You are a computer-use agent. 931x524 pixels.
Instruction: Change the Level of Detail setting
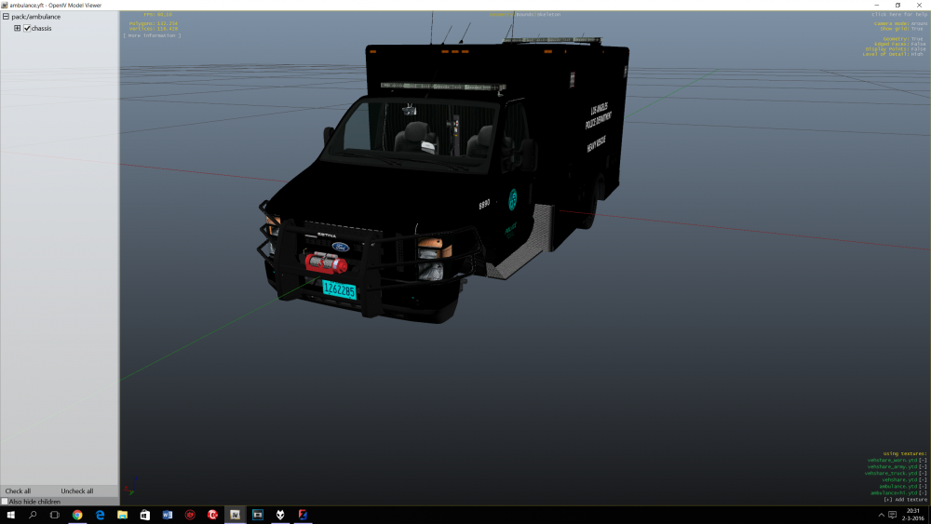click(x=893, y=54)
